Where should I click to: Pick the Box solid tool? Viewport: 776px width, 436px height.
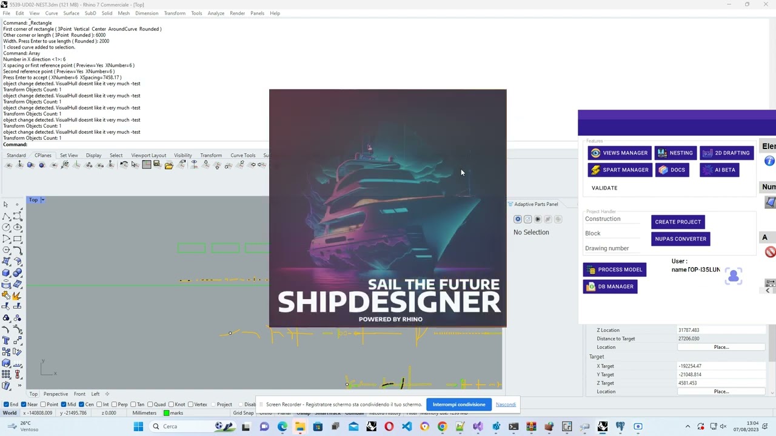coord(6,272)
